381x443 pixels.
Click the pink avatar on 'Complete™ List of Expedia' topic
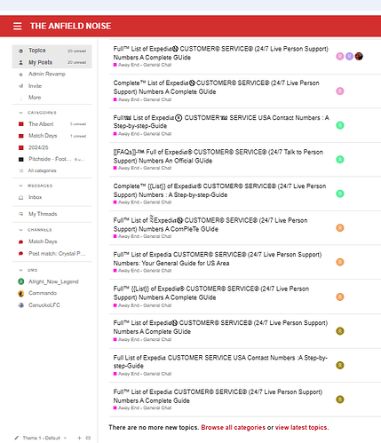[x=340, y=91]
